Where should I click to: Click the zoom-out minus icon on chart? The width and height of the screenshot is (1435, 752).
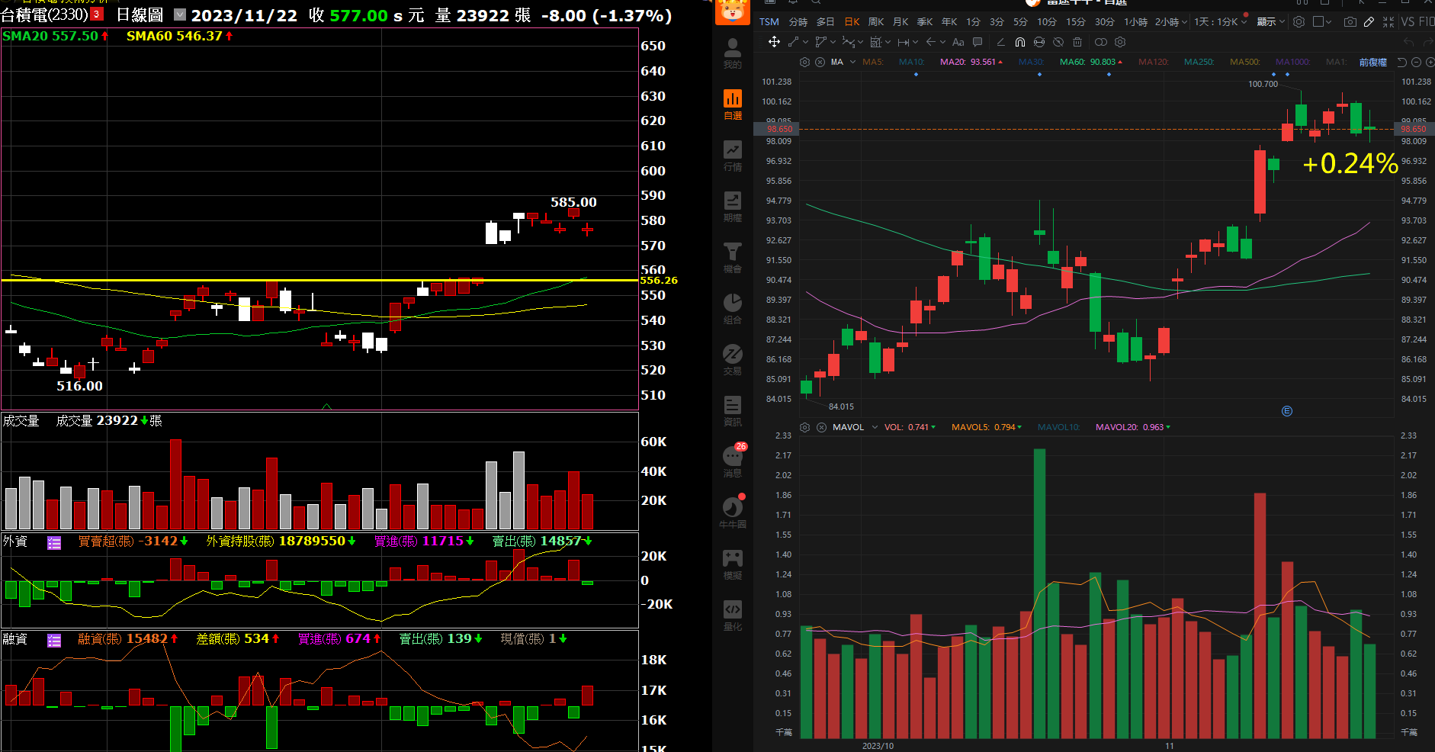pyautogui.click(x=1416, y=62)
